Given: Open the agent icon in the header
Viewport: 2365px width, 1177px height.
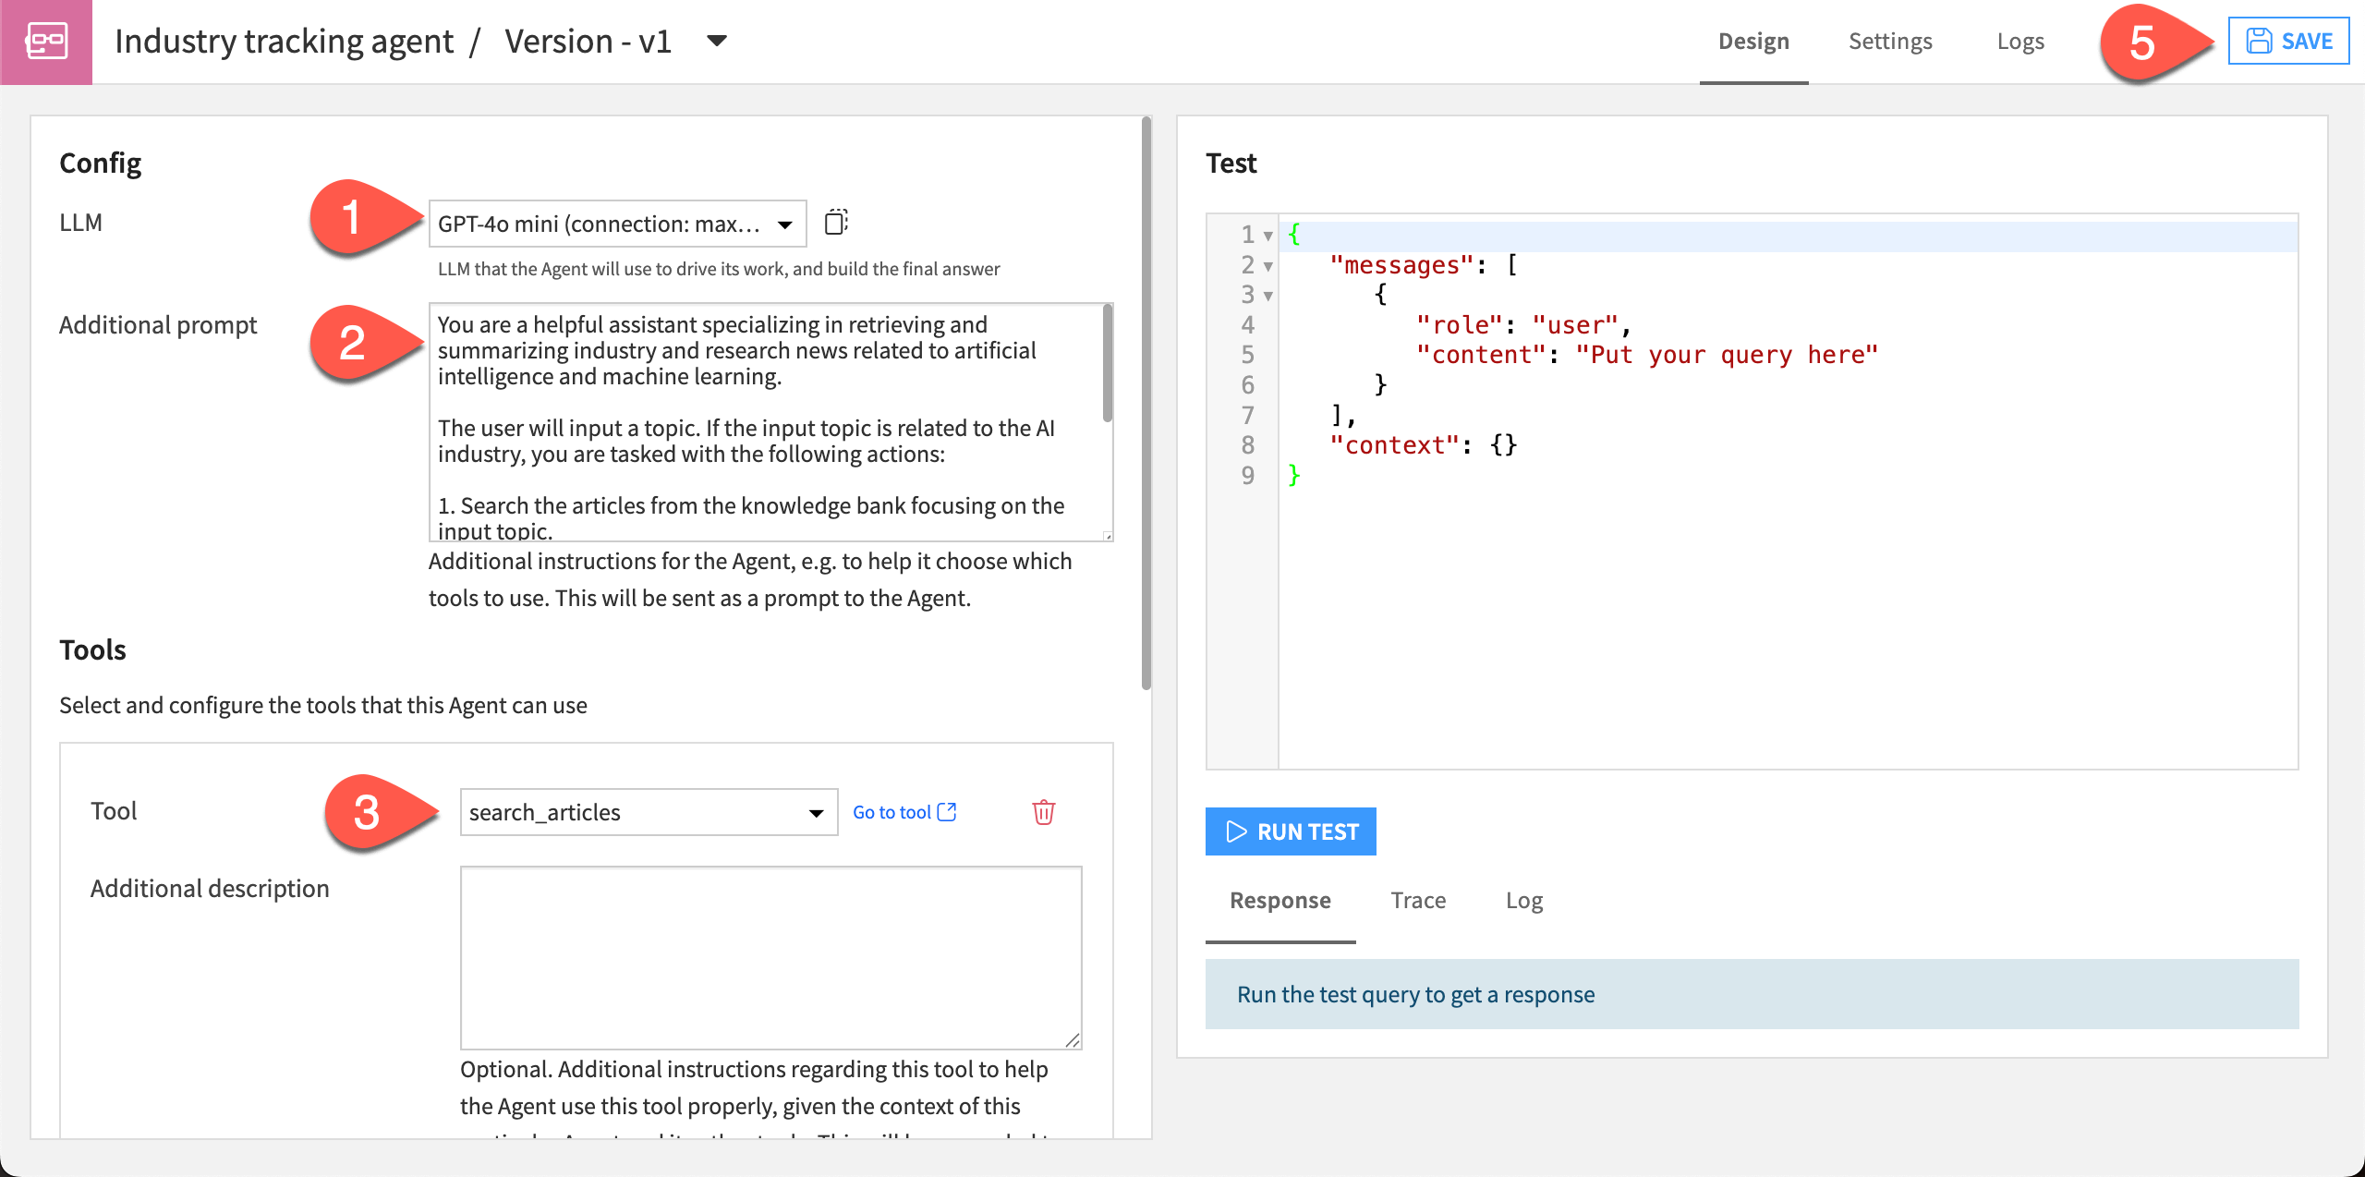Looking at the screenshot, I should coord(46,42).
